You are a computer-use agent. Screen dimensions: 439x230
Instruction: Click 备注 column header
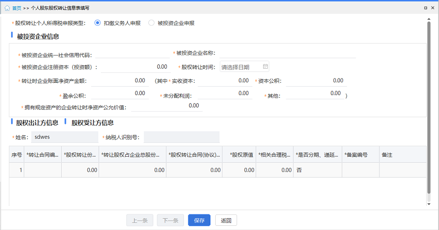(x=403, y=155)
